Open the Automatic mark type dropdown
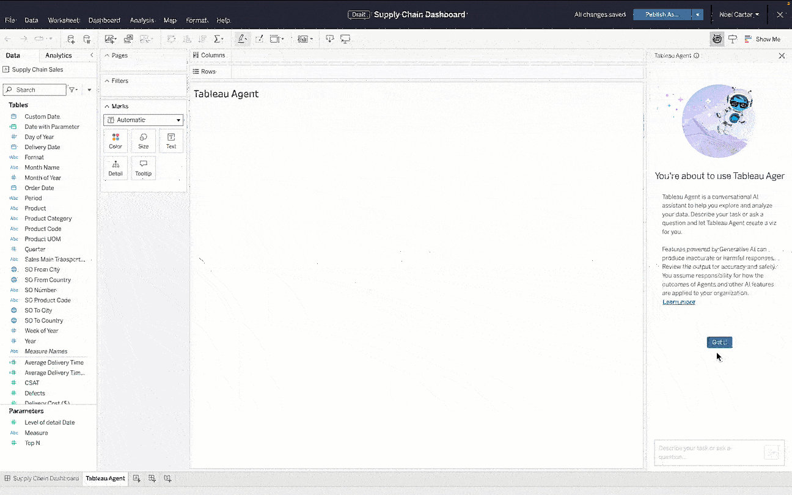Screen dimensions: 792x495 [x=144, y=120]
